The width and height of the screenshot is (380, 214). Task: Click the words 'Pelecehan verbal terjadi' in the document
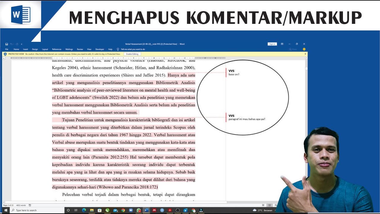pyautogui.click(x=85, y=195)
